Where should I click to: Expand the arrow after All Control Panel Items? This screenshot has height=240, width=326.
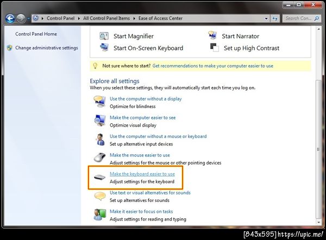[x=134, y=18]
